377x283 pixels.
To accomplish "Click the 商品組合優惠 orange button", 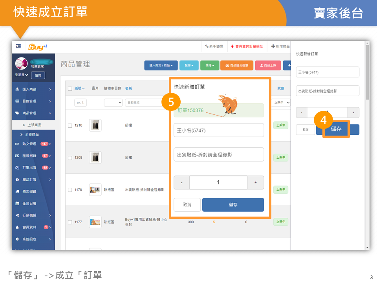I will coord(236,65).
